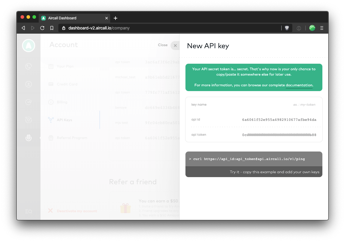Click the green extension icon near address bar
The image size is (345, 242).
pyautogui.click(x=312, y=28)
